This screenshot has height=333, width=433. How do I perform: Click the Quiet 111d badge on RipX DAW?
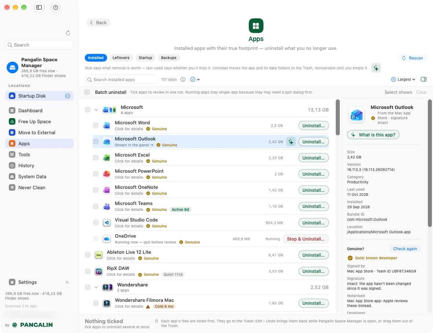(173, 275)
